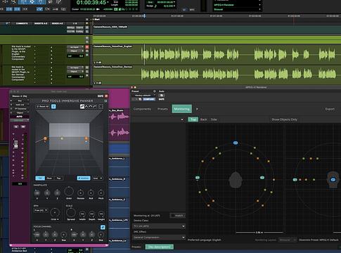Image resolution: width=341 pixels, height=253 pixels.
Task: Click the right orange speaker object in panner room
Action: click(x=86, y=138)
